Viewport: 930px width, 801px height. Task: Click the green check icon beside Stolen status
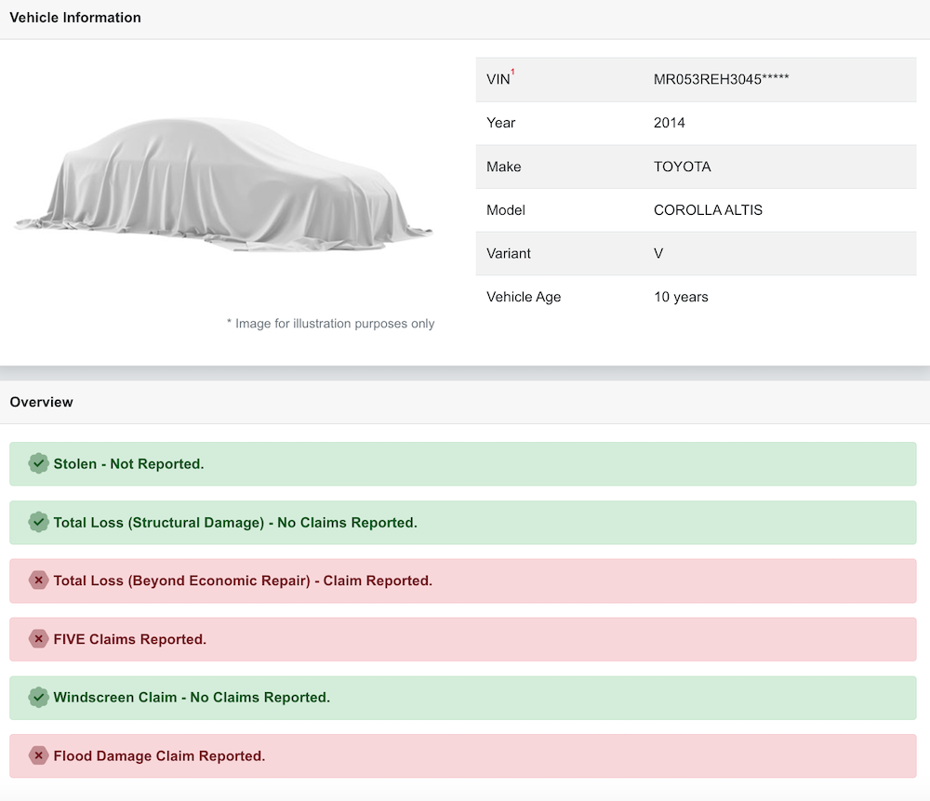pyautogui.click(x=38, y=463)
